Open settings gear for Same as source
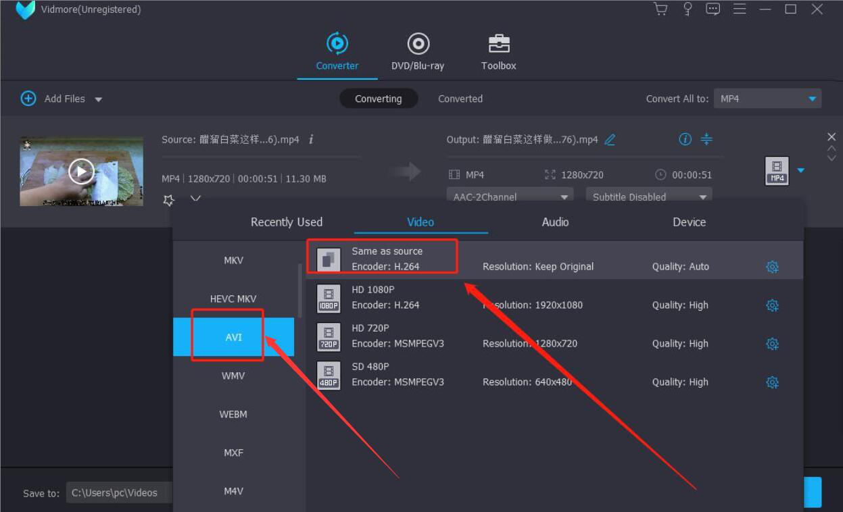 point(772,267)
